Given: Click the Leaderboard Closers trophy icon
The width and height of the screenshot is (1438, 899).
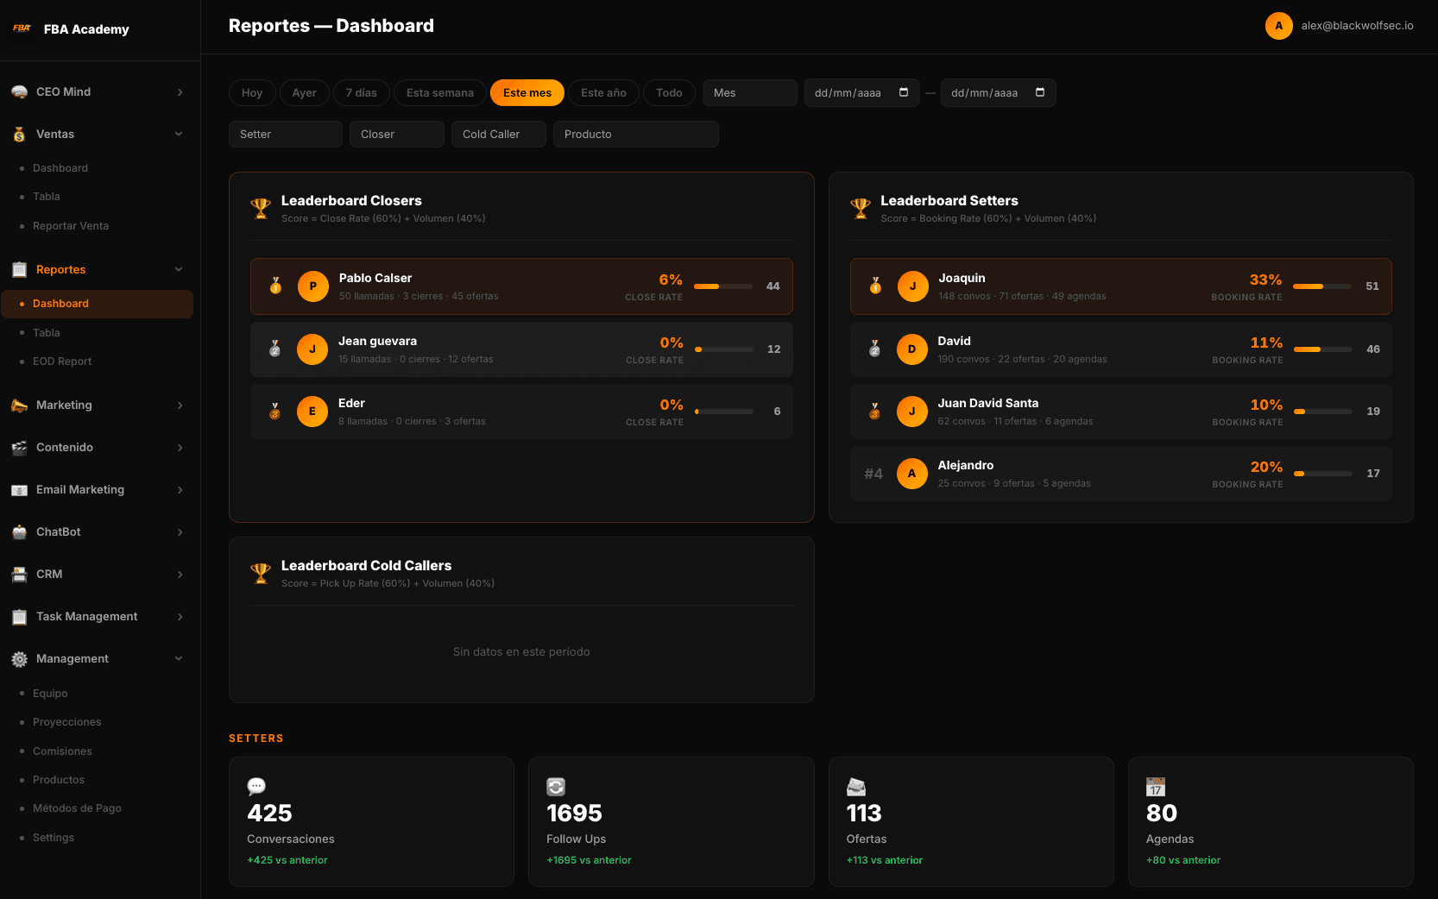Looking at the screenshot, I should pyautogui.click(x=260, y=208).
